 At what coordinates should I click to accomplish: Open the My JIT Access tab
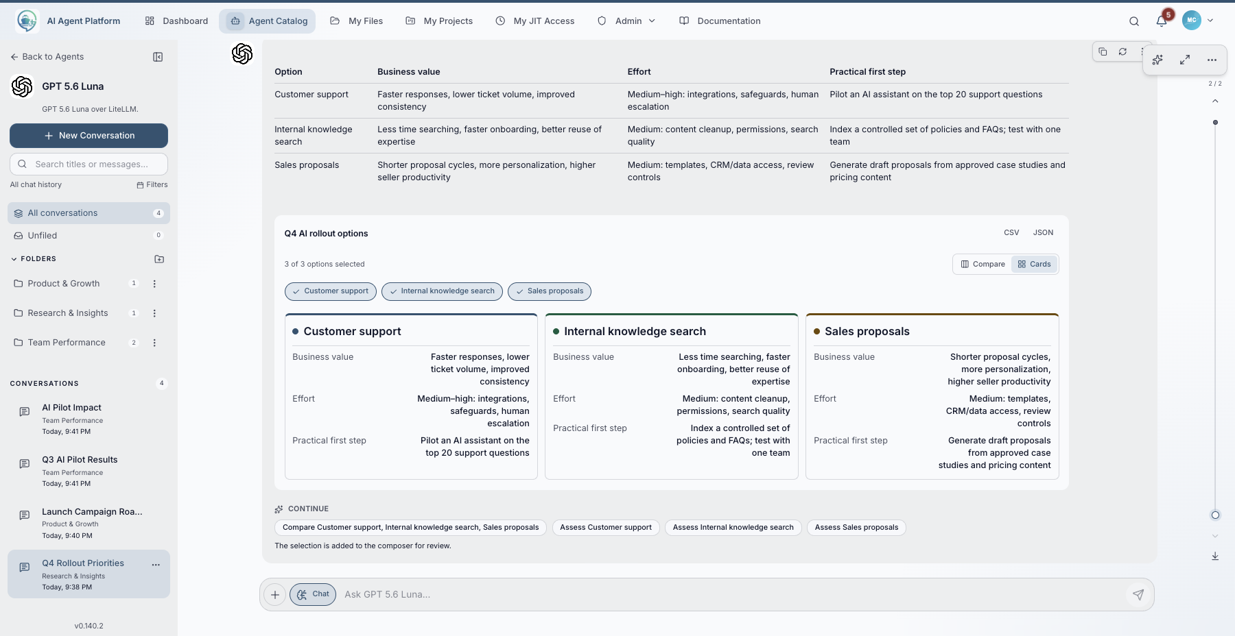535,21
